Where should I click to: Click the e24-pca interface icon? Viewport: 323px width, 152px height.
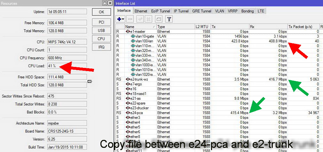128,113
